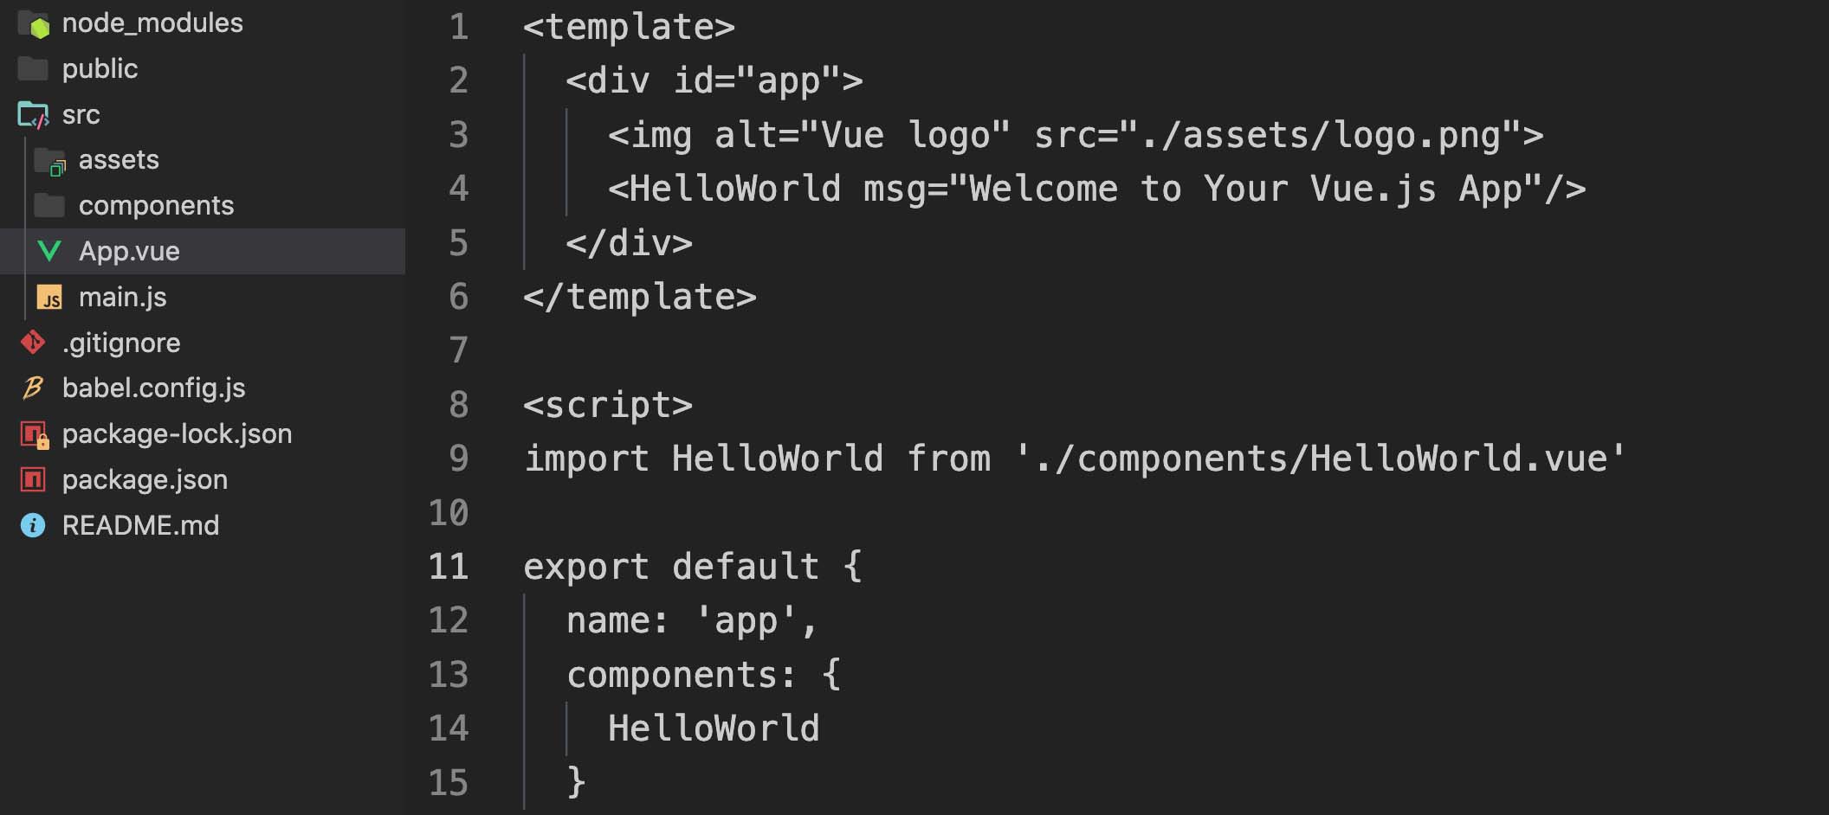
Task: Click the locked npm icon for package-lock.json
Action: click(x=33, y=433)
